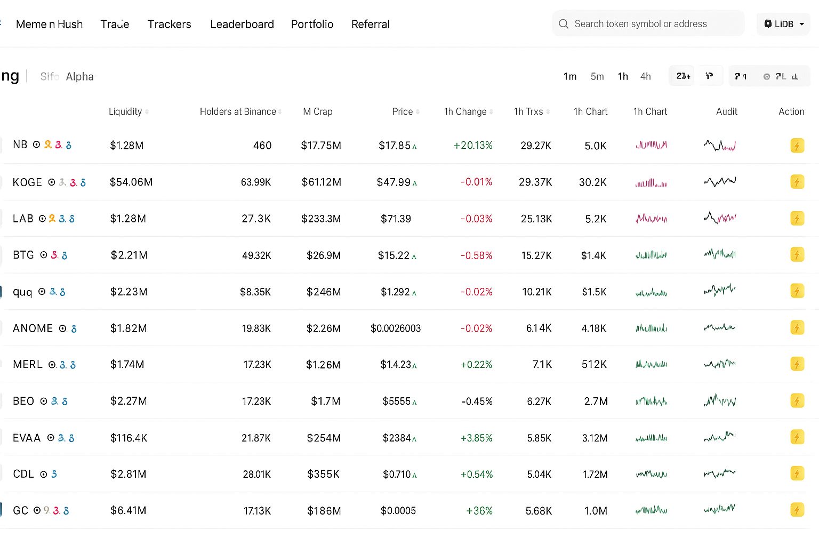Image resolution: width=819 pixels, height=546 pixels.
Task: Click the orange badge icon next to NB
Action: click(x=48, y=144)
